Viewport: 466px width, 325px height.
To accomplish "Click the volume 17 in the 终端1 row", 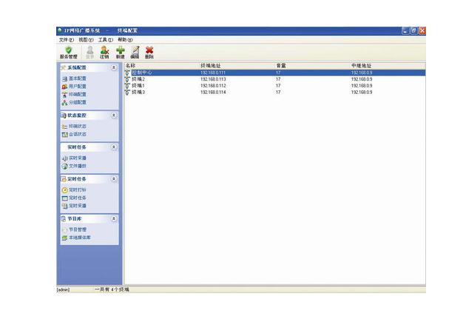I will pos(278,86).
